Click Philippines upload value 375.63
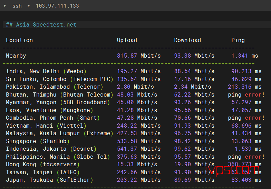The image size is (271, 189). [127, 157]
